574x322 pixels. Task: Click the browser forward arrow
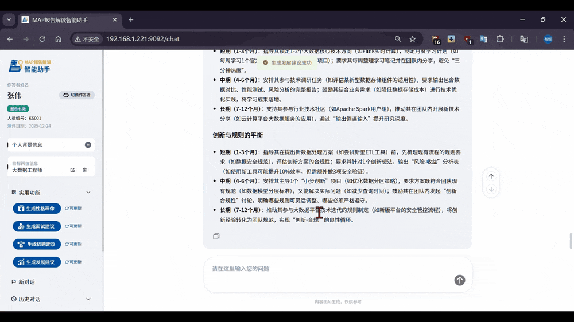26,39
